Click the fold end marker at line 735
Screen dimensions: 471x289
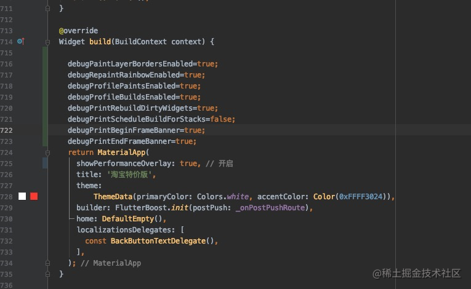click(x=47, y=274)
